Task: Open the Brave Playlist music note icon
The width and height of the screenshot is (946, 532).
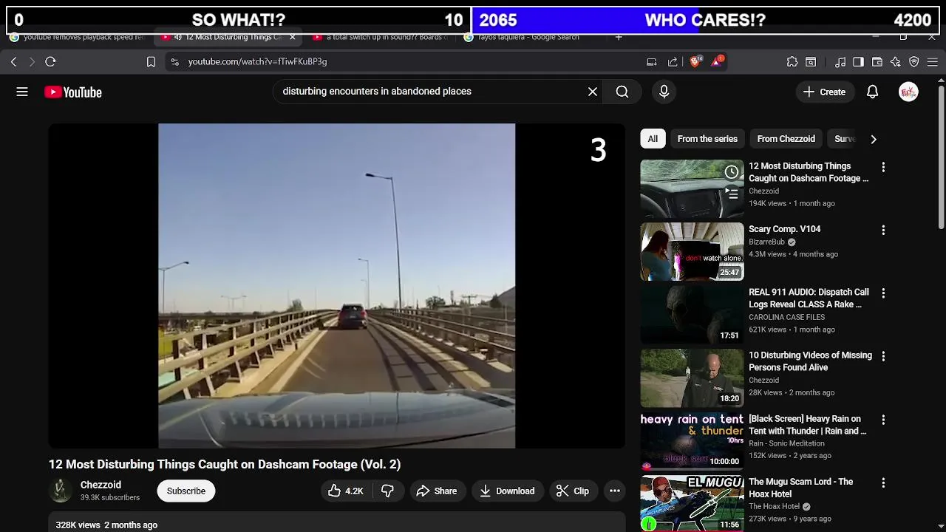Action: [840, 62]
